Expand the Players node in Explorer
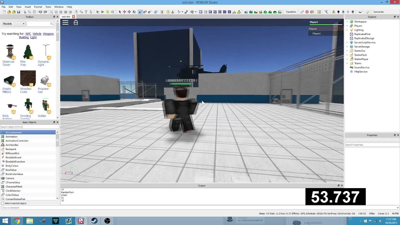 click(347, 26)
